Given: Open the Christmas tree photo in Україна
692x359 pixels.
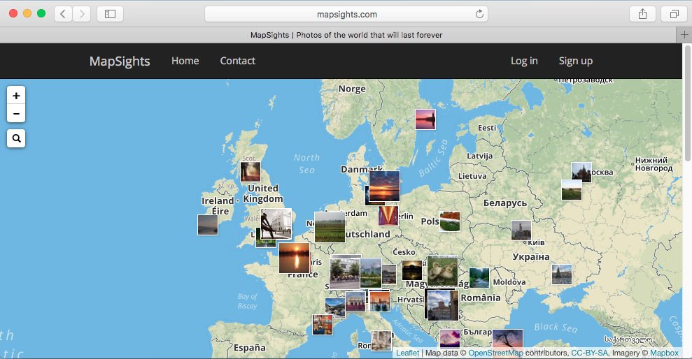Looking at the screenshot, I should click(562, 274).
